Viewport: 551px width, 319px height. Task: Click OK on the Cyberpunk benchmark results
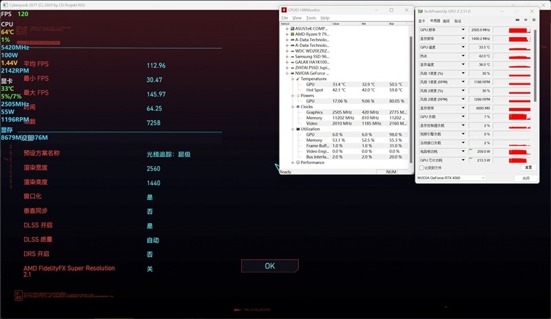point(270,266)
